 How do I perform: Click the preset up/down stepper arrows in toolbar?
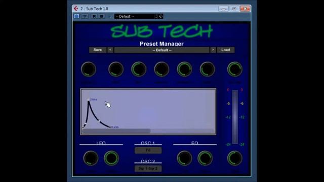tap(156, 16)
